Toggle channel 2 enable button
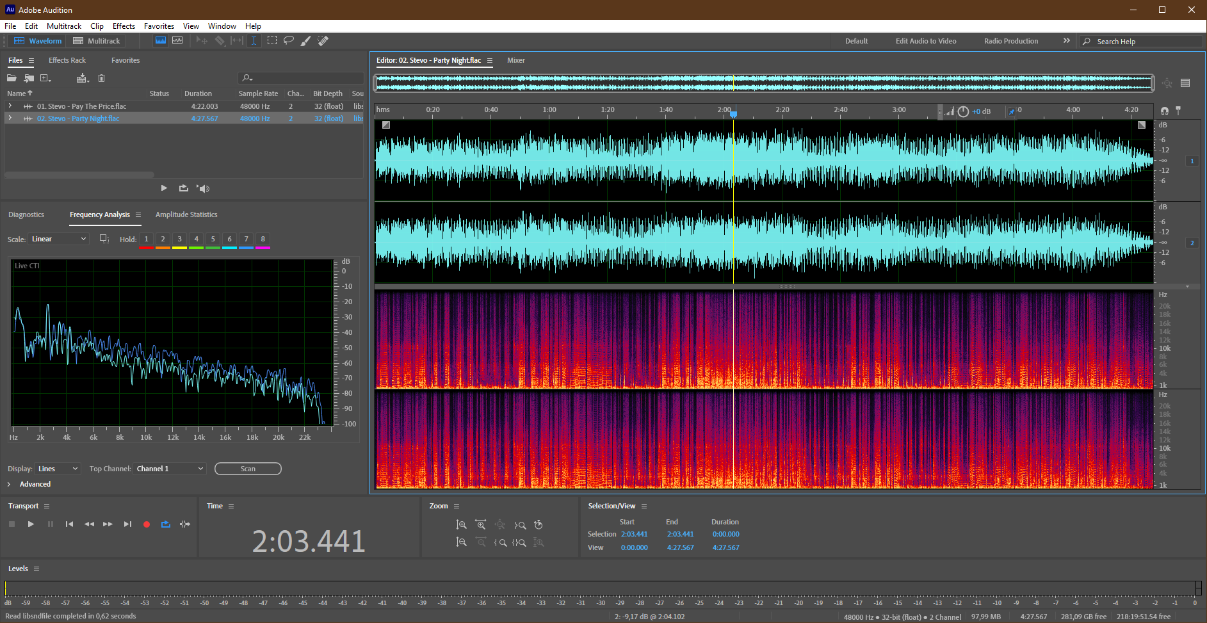 point(1192,243)
